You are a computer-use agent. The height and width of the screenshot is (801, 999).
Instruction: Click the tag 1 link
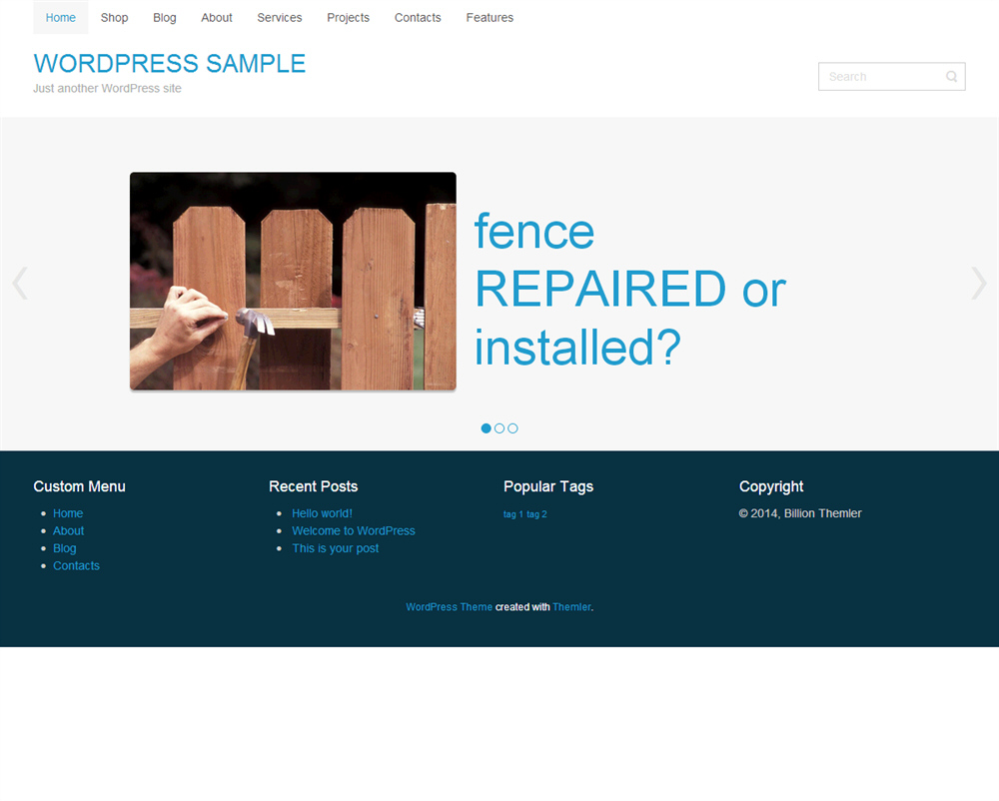pyautogui.click(x=512, y=514)
